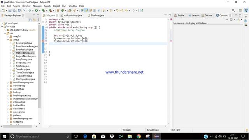Toggle Block Selection Mode

click(x=95, y=10)
